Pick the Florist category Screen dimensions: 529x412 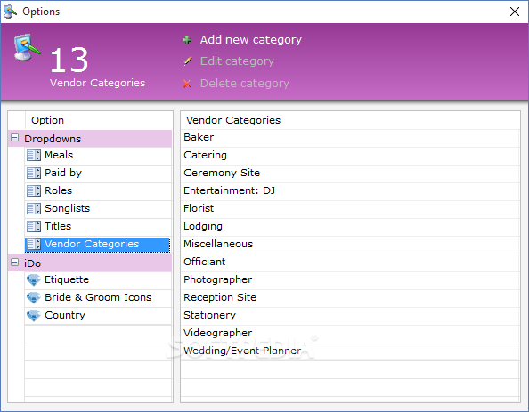point(350,209)
